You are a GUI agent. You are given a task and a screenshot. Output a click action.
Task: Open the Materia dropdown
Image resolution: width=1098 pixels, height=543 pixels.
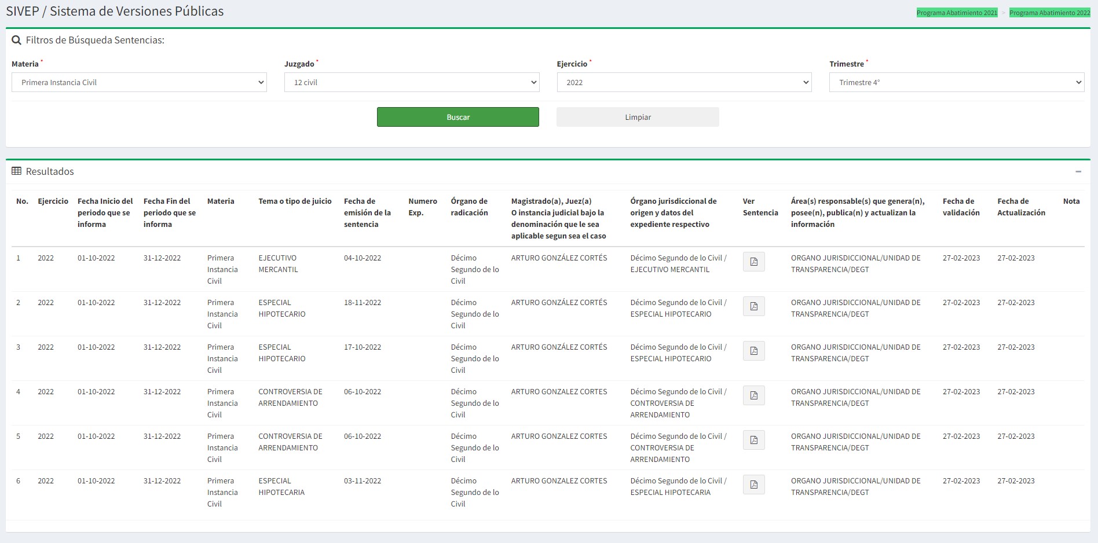pos(139,82)
